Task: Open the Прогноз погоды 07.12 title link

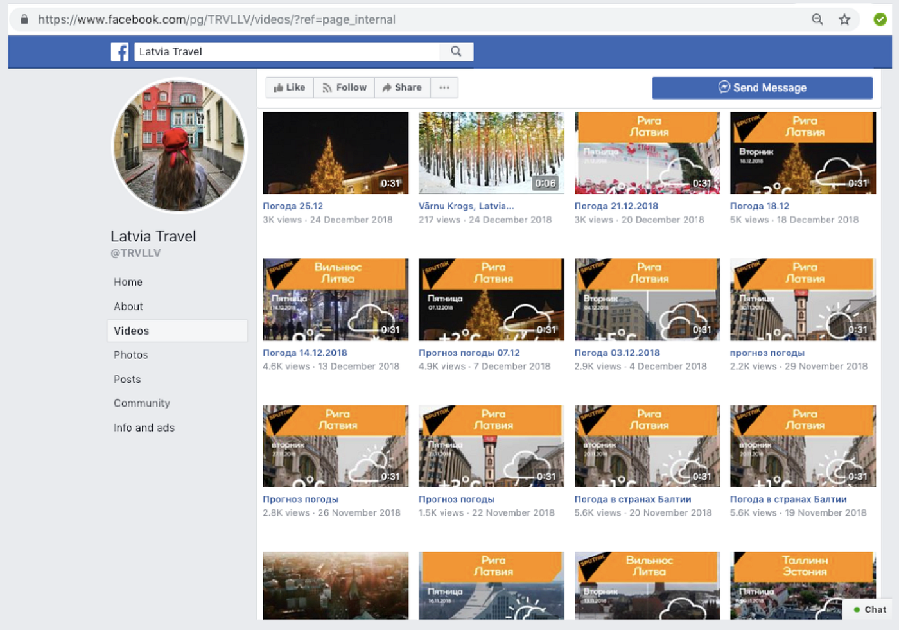Action: click(x=469, y=353)
